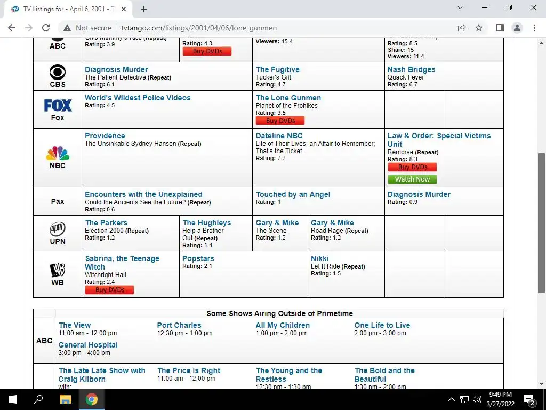This screenshot has height=410, width=546.
Task: Click Buy DVDs under Lone Gunmen
Action: tap(280, 121)
